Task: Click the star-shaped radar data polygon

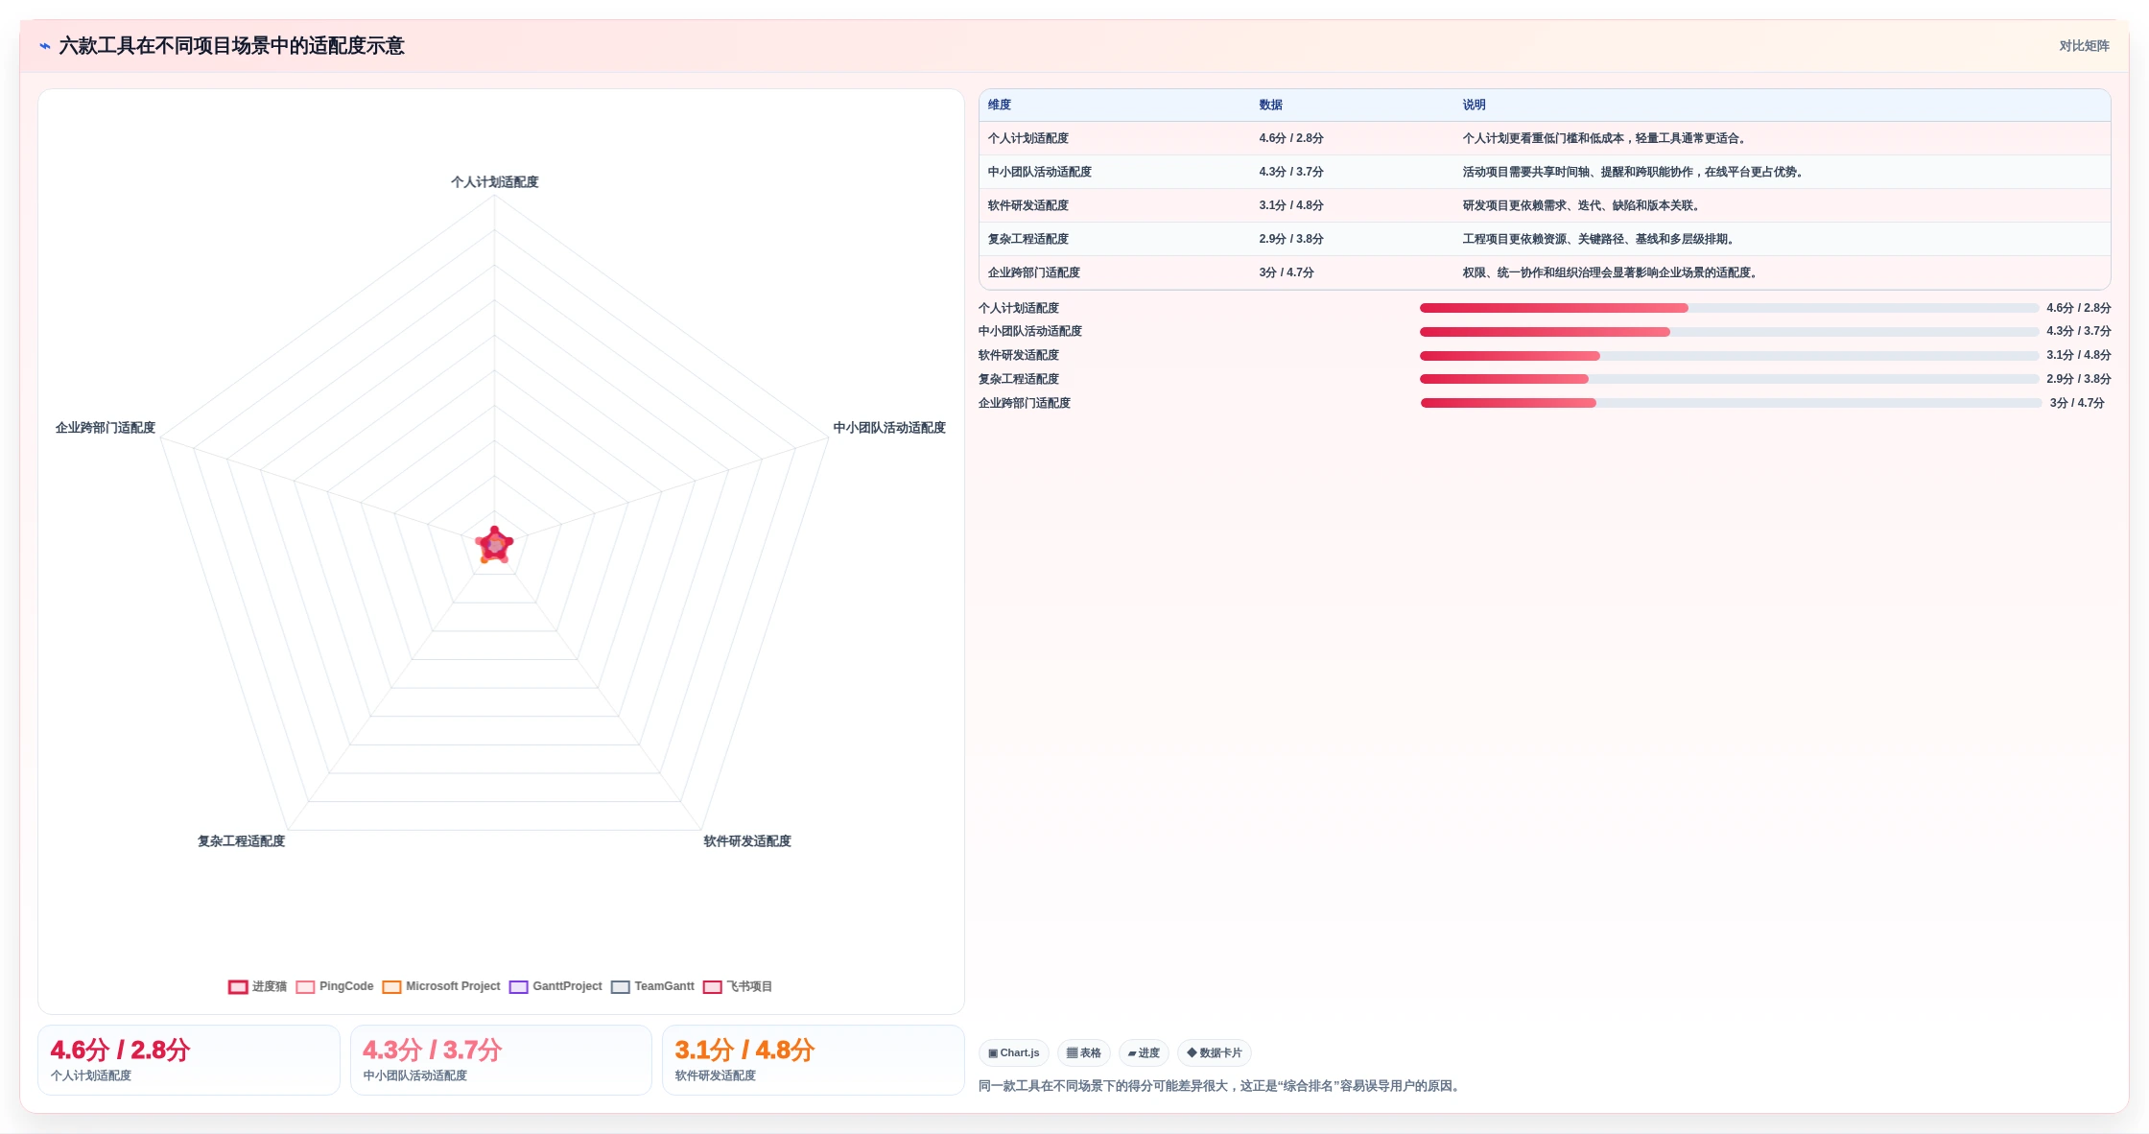Action: (494, 545)
